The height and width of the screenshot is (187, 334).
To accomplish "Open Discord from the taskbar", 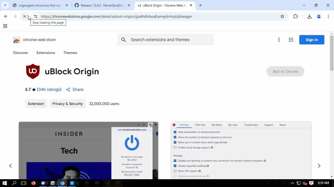I will [43, 183].
